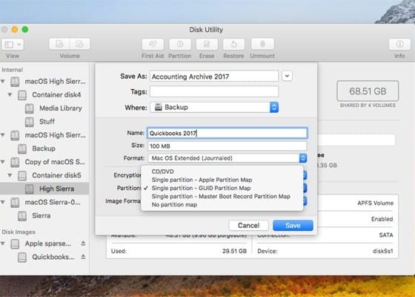
Task: Click the green zoom window button
Action: [25, 30]
